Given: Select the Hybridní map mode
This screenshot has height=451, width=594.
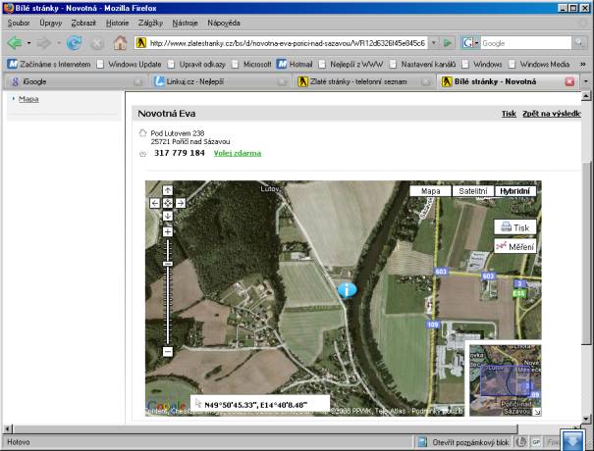Looking at the screenshot, I should pyautogui.click(x=515, y=191).
